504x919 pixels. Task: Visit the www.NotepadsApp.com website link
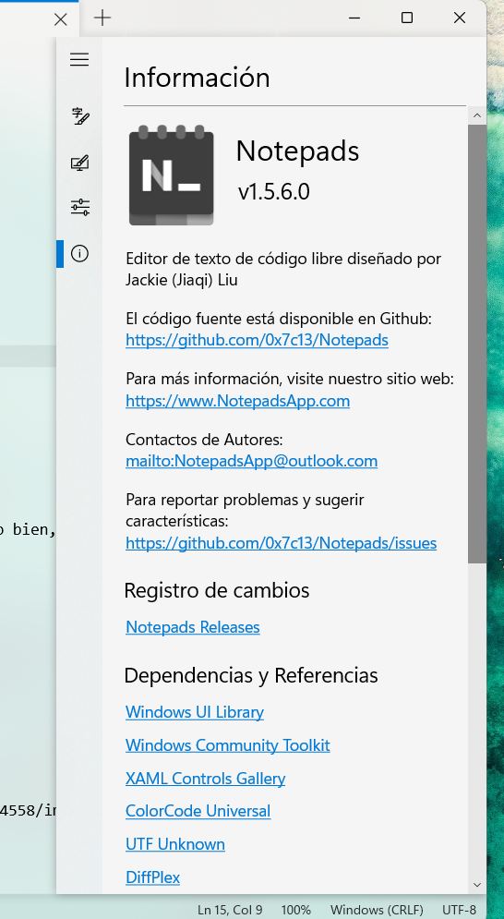click(237, 401)
